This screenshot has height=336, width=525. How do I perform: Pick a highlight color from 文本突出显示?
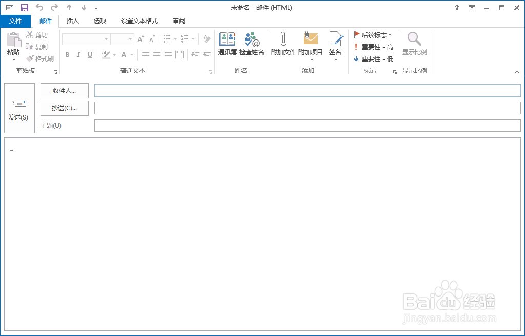106,54
